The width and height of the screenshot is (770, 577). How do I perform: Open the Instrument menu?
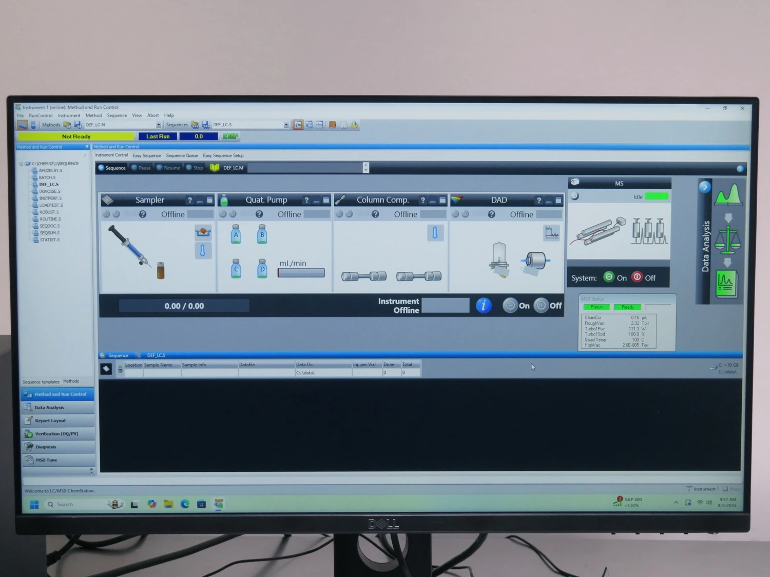coord(69,116)
